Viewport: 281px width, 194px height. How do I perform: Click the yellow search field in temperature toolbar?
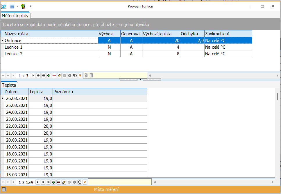(120, 182)
